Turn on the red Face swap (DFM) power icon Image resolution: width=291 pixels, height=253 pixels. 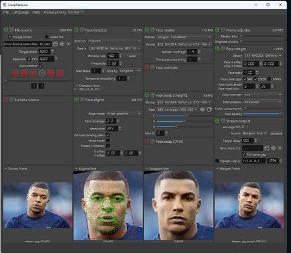(147, 142)
